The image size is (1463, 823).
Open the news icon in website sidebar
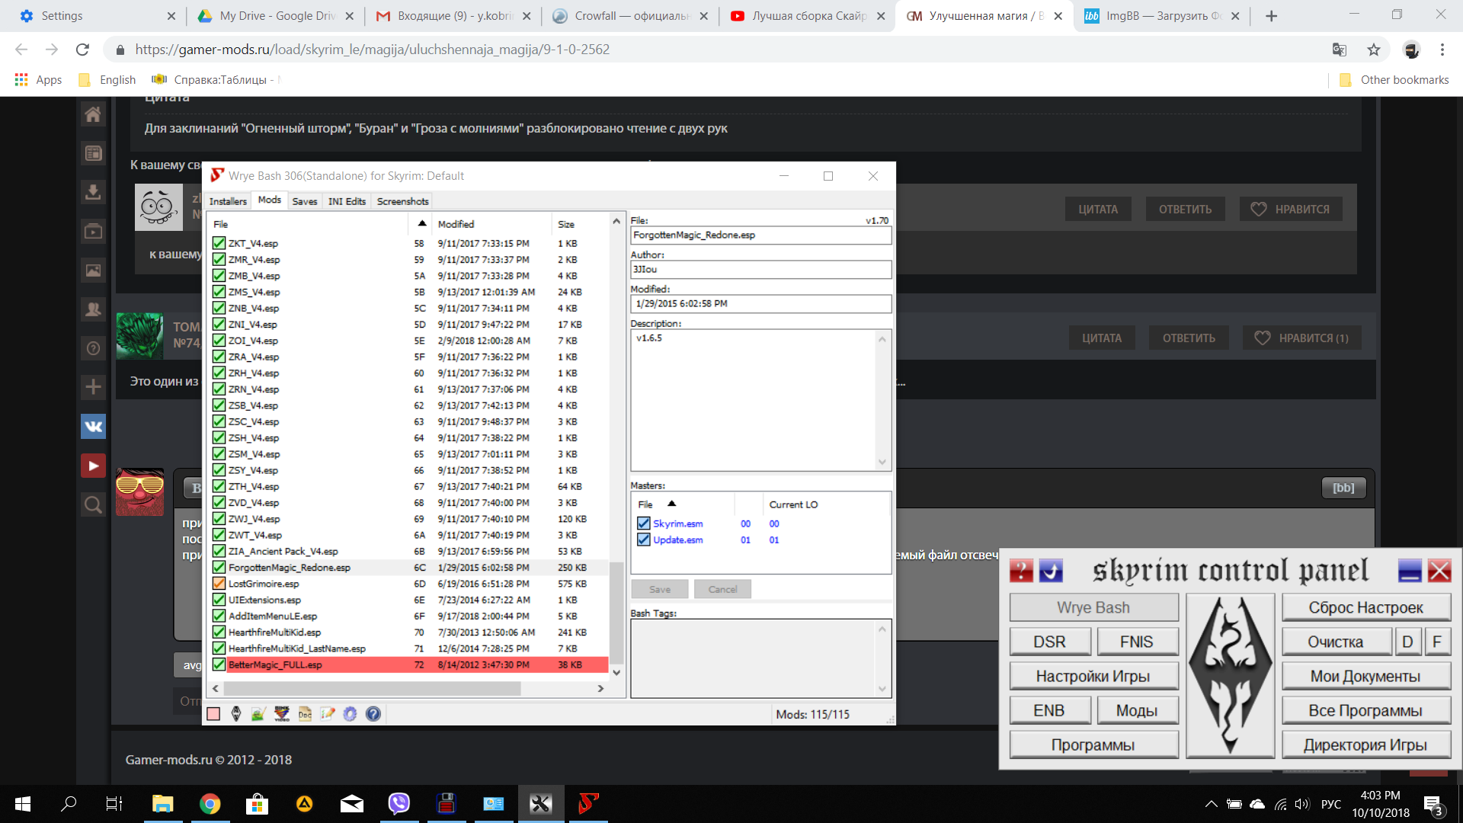93,153
